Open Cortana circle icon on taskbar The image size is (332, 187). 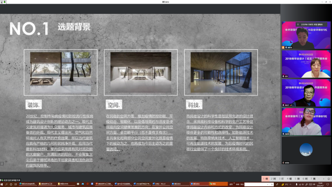click(x=11, y=185)
